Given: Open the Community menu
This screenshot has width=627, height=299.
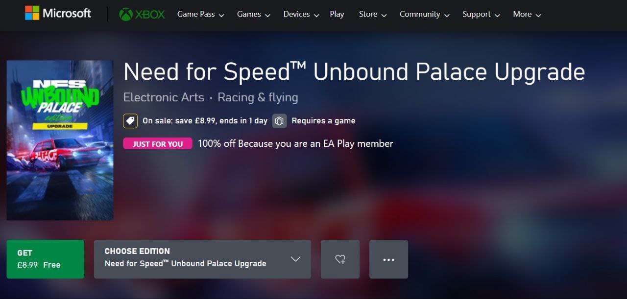Looking at the screenshot, I should [424, 14].
